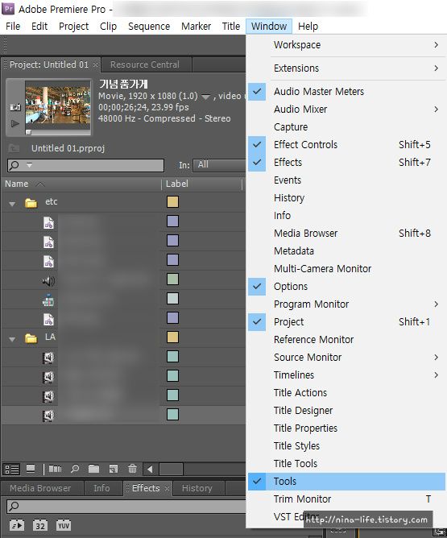Close the Effects panel tab
Image resolution: width=447 pixels, height=538 pixels.
click(x=167, y=488)
